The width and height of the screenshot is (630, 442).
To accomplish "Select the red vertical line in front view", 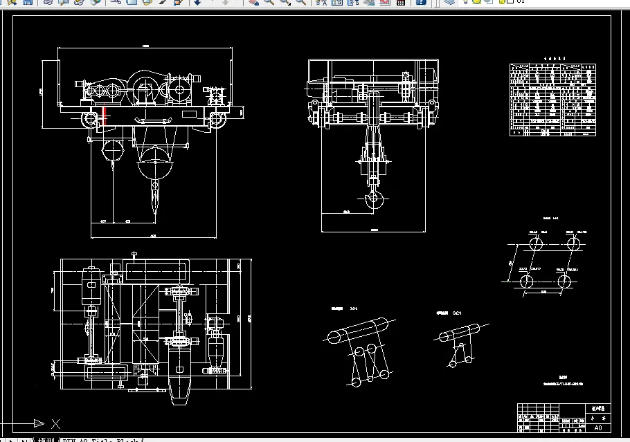I will tap(105, 116).
